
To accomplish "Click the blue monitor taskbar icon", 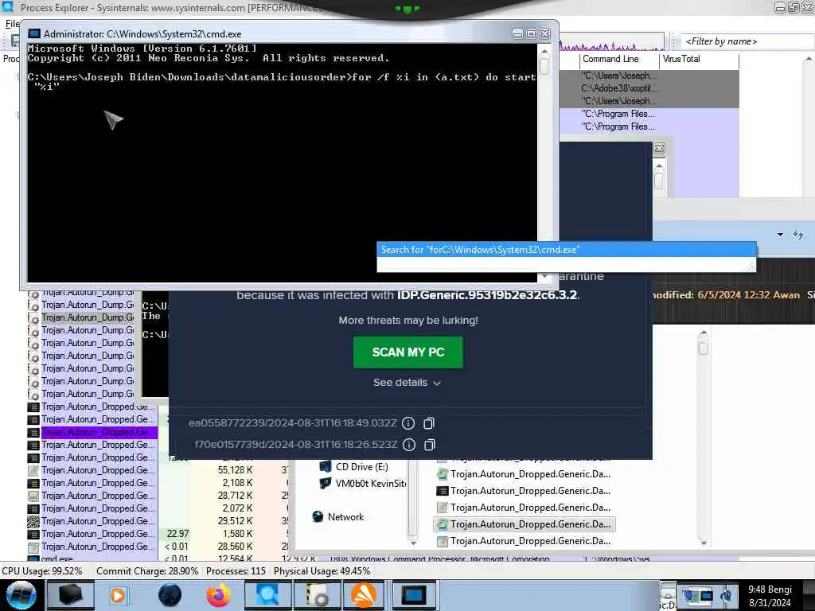I will 413,595.
